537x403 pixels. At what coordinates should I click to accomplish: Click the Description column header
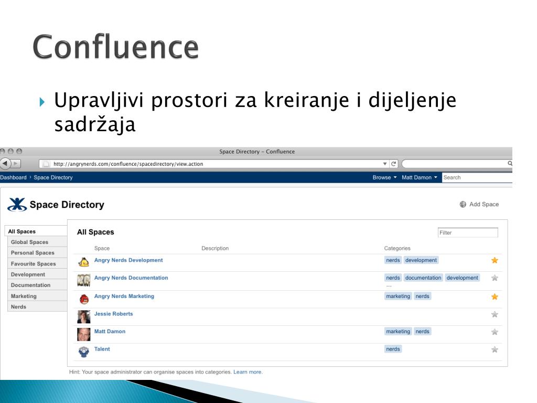214,248
